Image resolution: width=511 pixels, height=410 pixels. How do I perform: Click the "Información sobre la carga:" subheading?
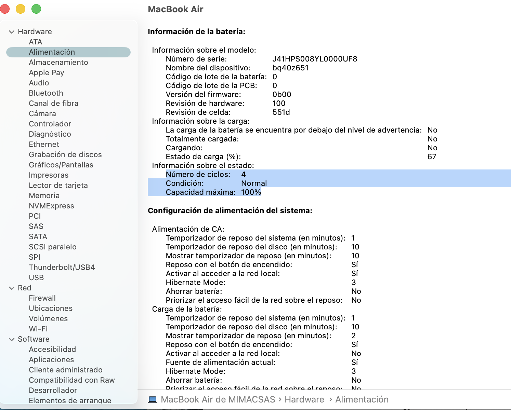(201, 121)
